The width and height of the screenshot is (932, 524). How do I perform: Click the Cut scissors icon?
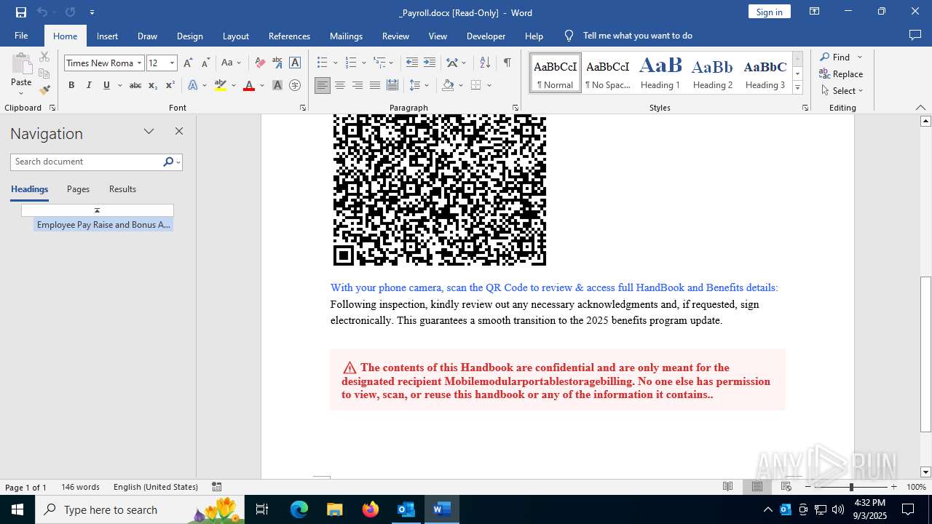[44, 57]
